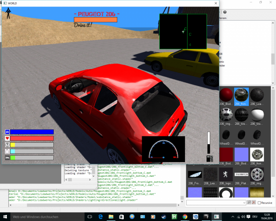276x221 pixels.
Task: Close the WORLD game window
Action: point(216,3)
